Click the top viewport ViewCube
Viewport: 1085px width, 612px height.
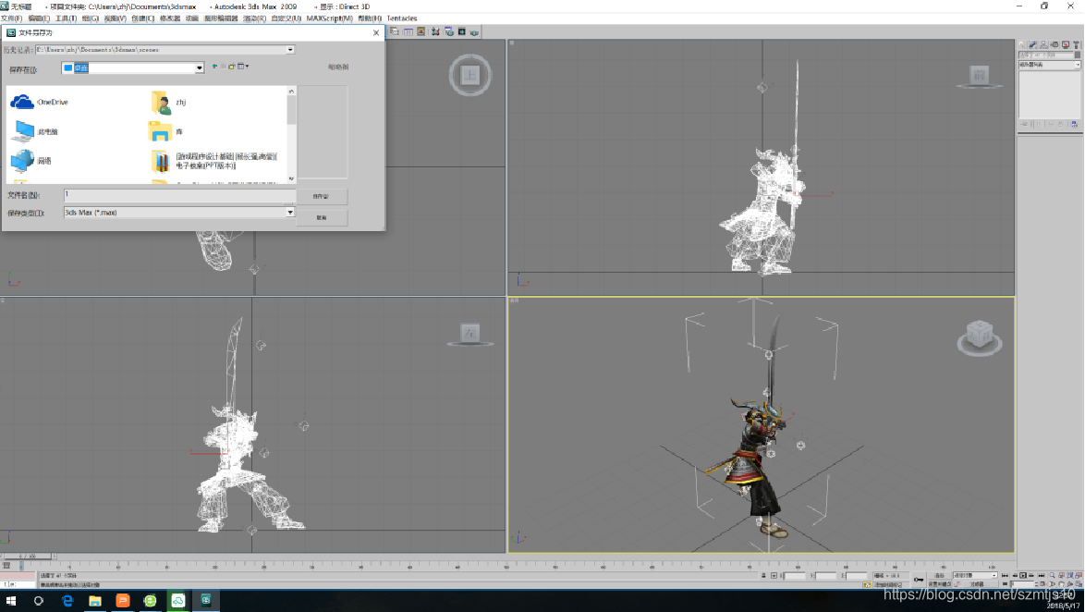pyautogui.click(x=470, y=75)
